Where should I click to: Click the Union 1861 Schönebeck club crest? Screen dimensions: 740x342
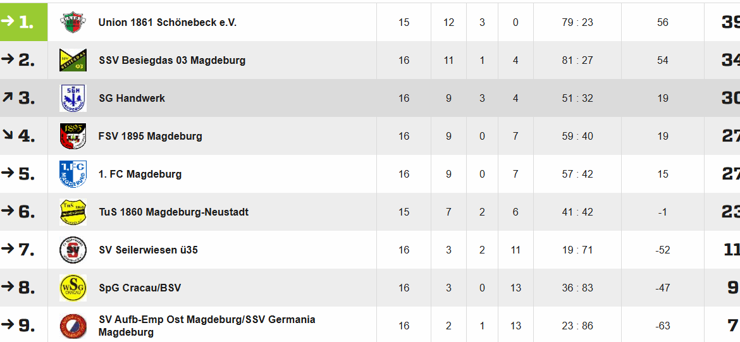pos(73,22)
